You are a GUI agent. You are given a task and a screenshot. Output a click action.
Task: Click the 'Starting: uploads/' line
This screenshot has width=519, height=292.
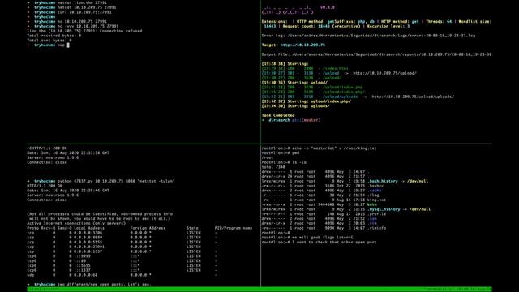point(295,106)
